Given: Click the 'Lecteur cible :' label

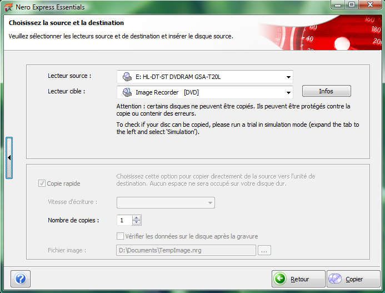Looking at the screenshot, I should point(66,91).
